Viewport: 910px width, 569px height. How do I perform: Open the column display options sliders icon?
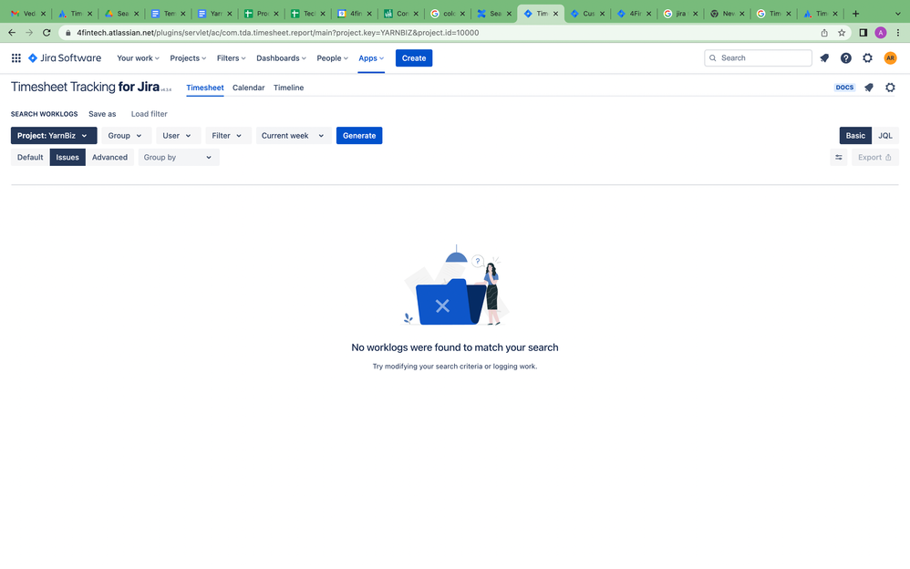[x=839, y=158]
